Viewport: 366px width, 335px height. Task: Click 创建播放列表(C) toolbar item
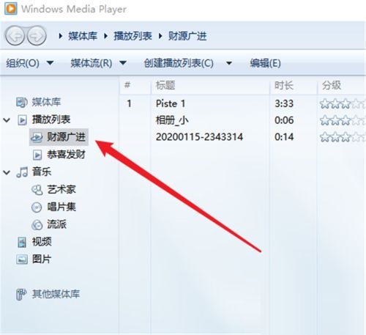coord(179,63)
